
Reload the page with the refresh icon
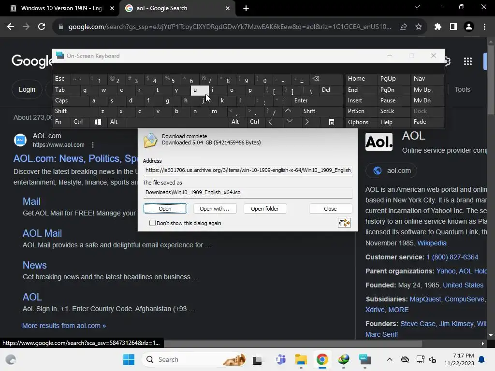coord(42,27)
